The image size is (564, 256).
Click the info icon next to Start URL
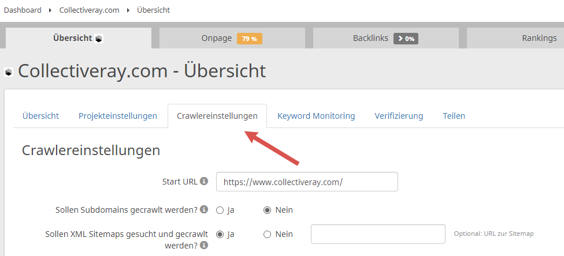(204, 181)
